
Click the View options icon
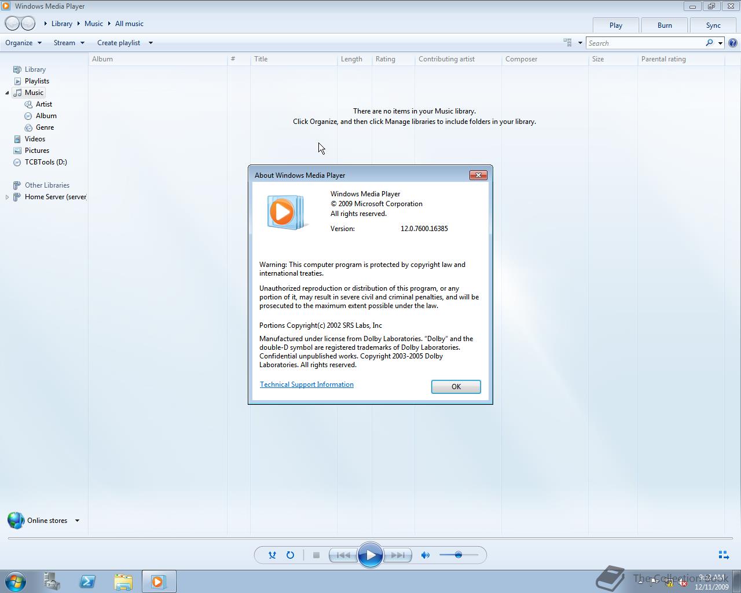pyautogui.click(x=568, y=43)
